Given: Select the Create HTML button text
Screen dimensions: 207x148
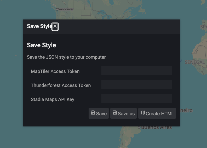Looking at the screenshot, I should (x=160, y=114).
